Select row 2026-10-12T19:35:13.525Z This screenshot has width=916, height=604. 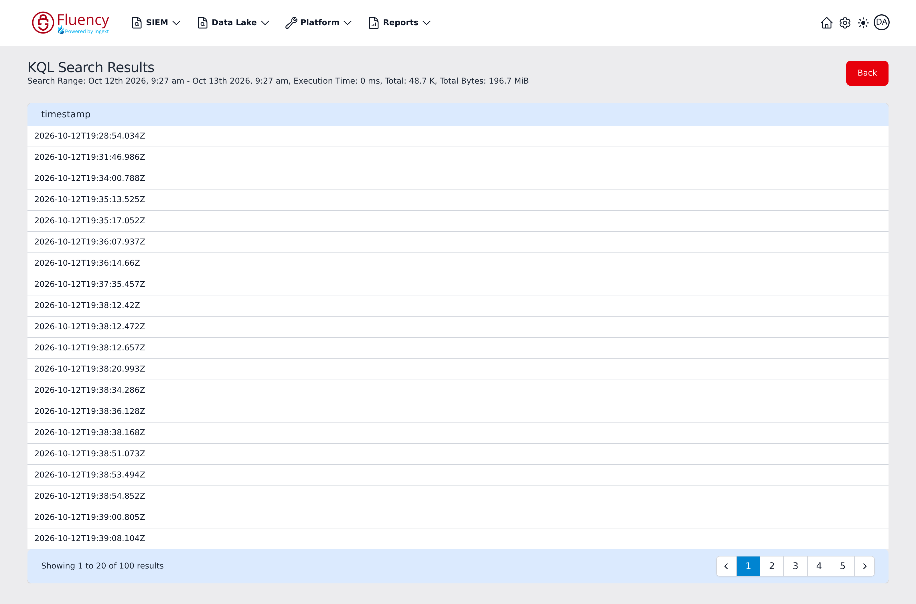[458, 200]
